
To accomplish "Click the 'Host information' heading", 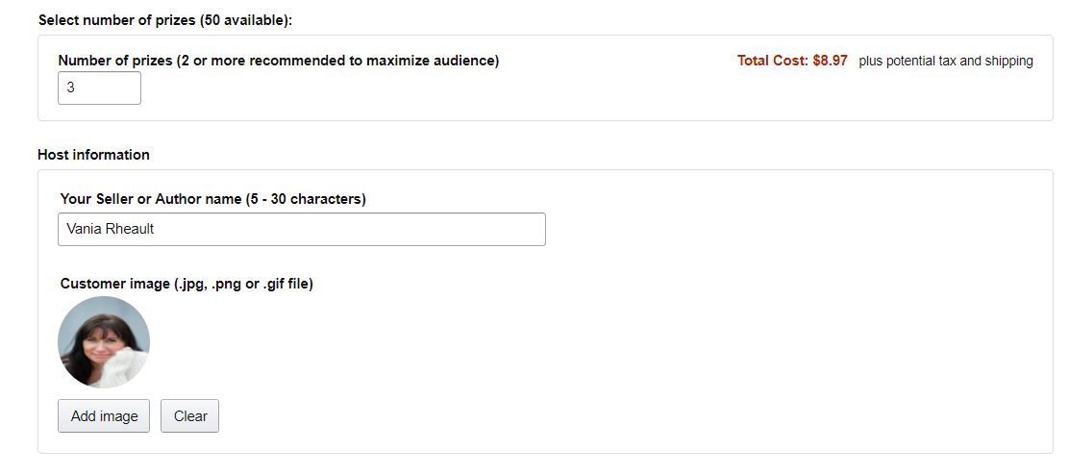I will click(93, 154).
